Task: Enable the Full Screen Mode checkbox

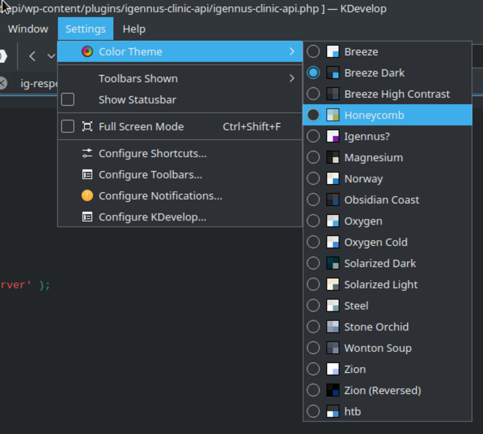Action: tap(68, 127)
